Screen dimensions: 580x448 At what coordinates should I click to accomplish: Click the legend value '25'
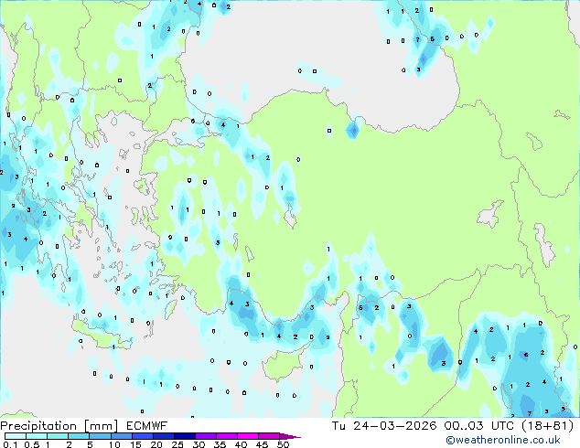click(177, 444)
